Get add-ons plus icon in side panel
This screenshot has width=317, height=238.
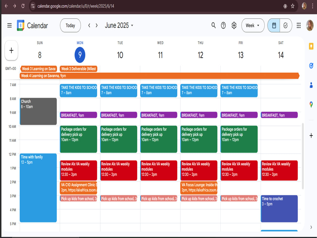point(311,136)
